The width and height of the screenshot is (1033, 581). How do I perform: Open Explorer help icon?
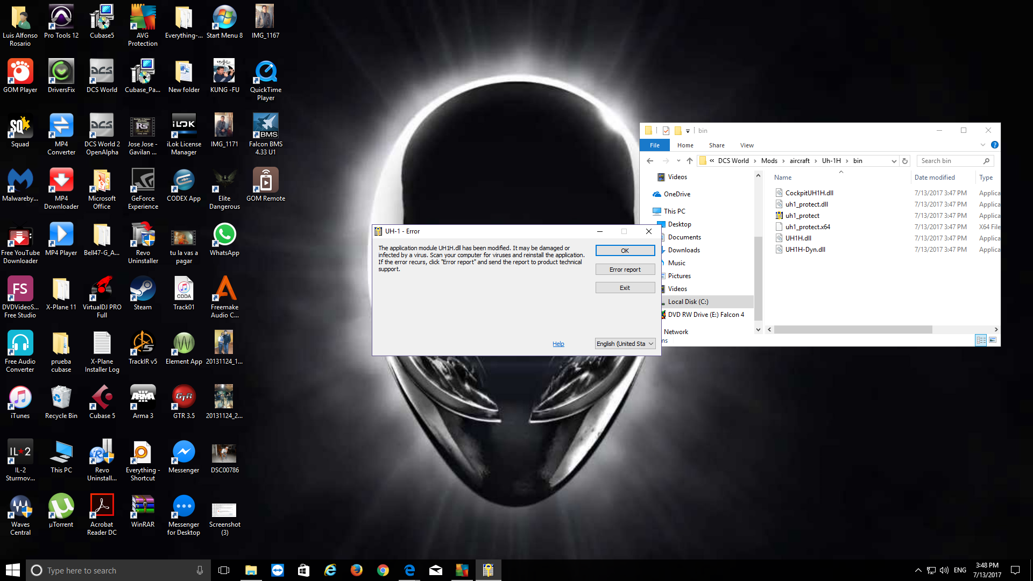(994, 145)
